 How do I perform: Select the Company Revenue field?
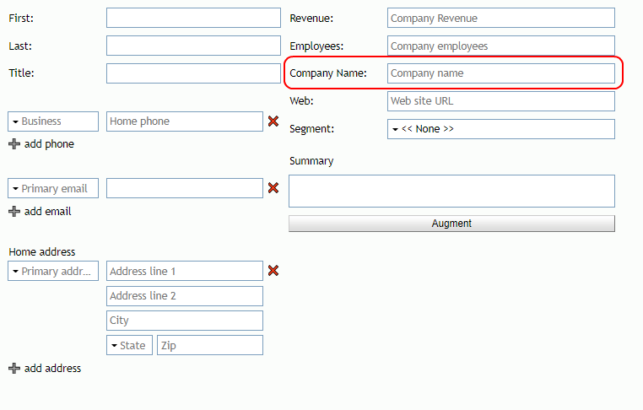(x=501, y=18)
